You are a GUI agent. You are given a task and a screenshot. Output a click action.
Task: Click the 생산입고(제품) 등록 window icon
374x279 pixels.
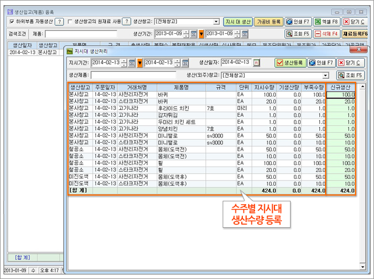(10, 12)
